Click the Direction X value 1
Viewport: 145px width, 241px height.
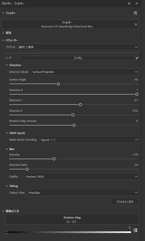[137, 90]
